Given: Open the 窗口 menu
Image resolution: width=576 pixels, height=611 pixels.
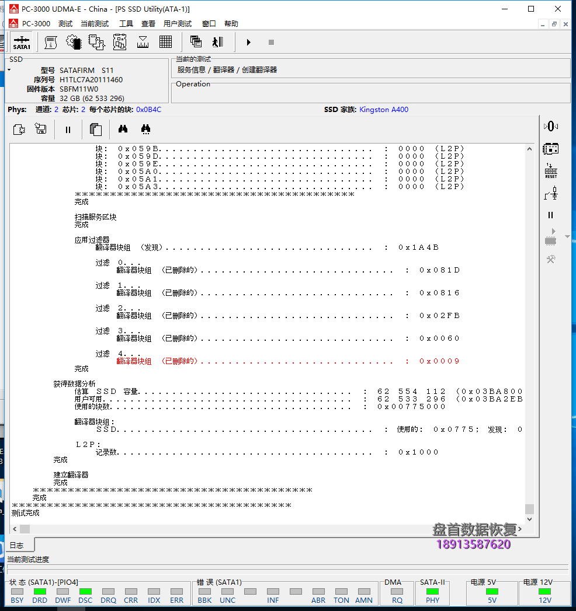Looking at the screenshot, I should [209, 24].
